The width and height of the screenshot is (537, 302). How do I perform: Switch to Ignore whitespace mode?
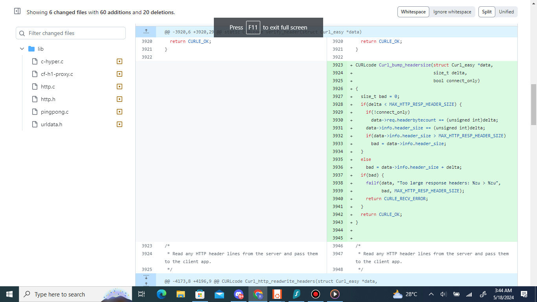[452, 12]
